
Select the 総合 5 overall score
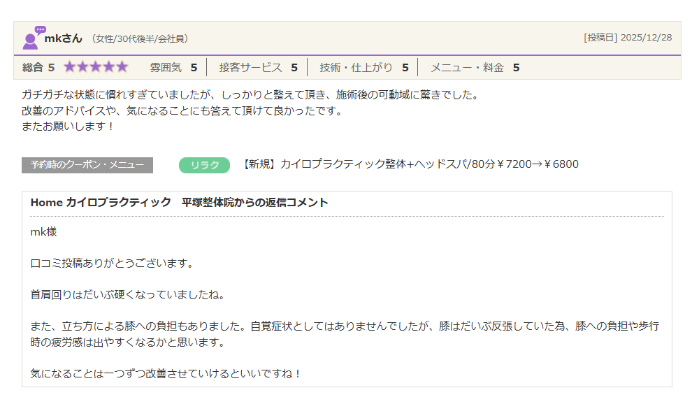(38, 68)
